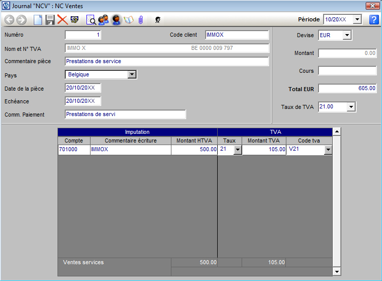Click the blue help question mark

point(374,20)
